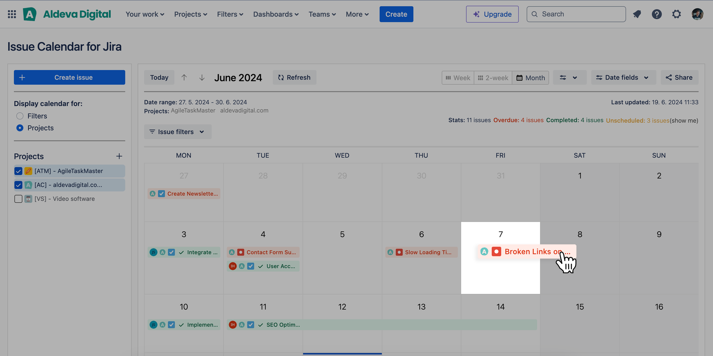
Task: Switch to 2-week view
Action: pos(493,78)
